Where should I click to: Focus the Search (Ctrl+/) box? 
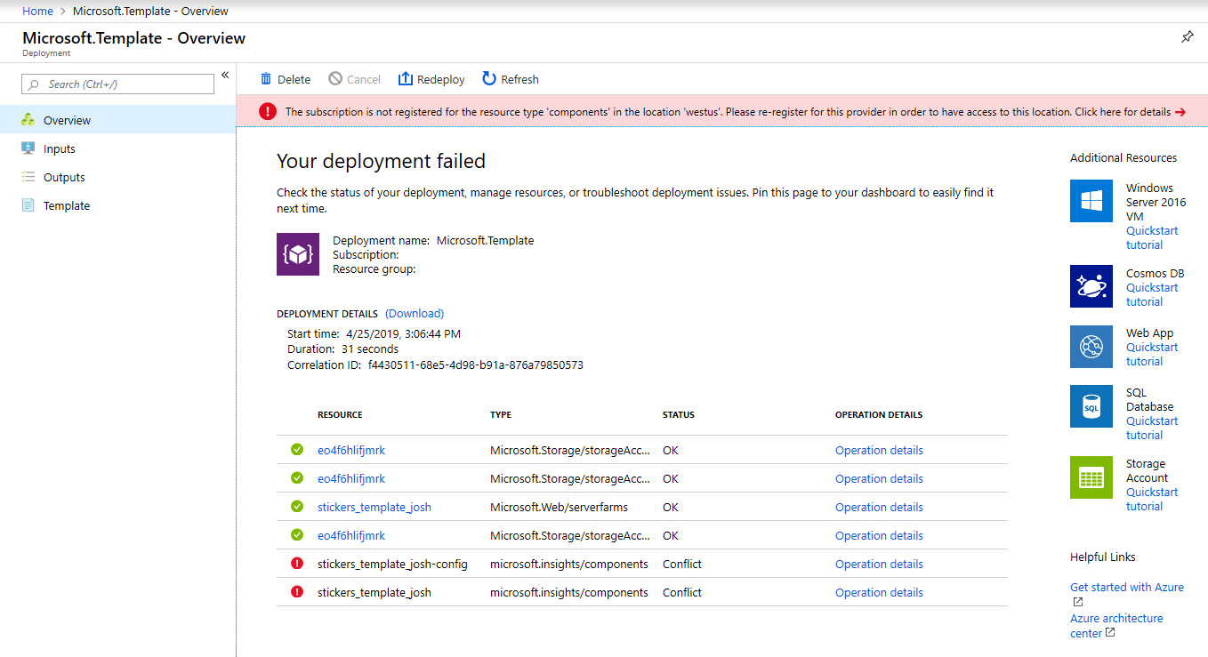point(117,84)
